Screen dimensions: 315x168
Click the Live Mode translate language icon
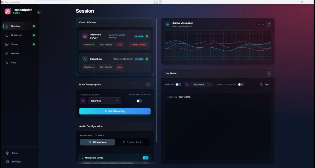[x=187, y=85]
